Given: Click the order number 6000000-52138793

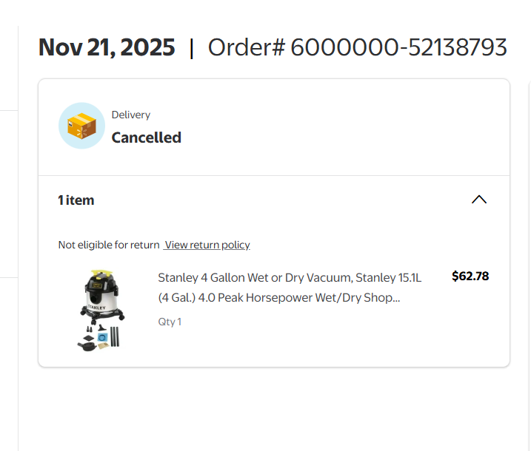Looking at the screenshot, I should (x=398, y=47).
